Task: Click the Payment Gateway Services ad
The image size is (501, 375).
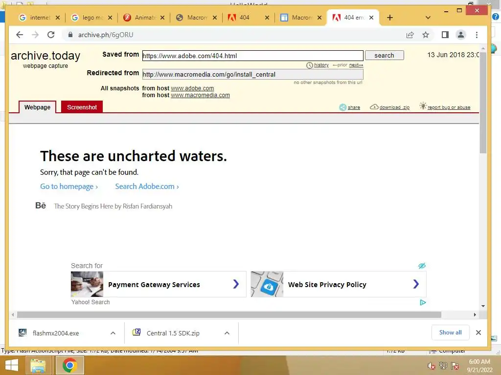Action: 159,284
